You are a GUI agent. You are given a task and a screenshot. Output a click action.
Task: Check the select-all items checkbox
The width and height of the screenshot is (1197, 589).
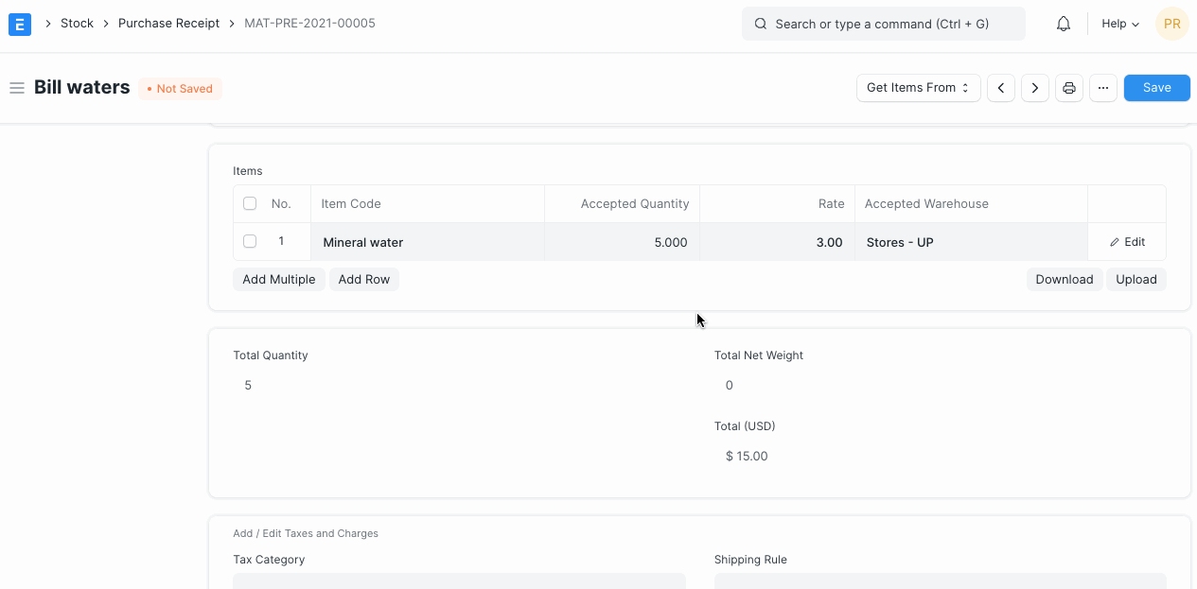pos(250,203)
